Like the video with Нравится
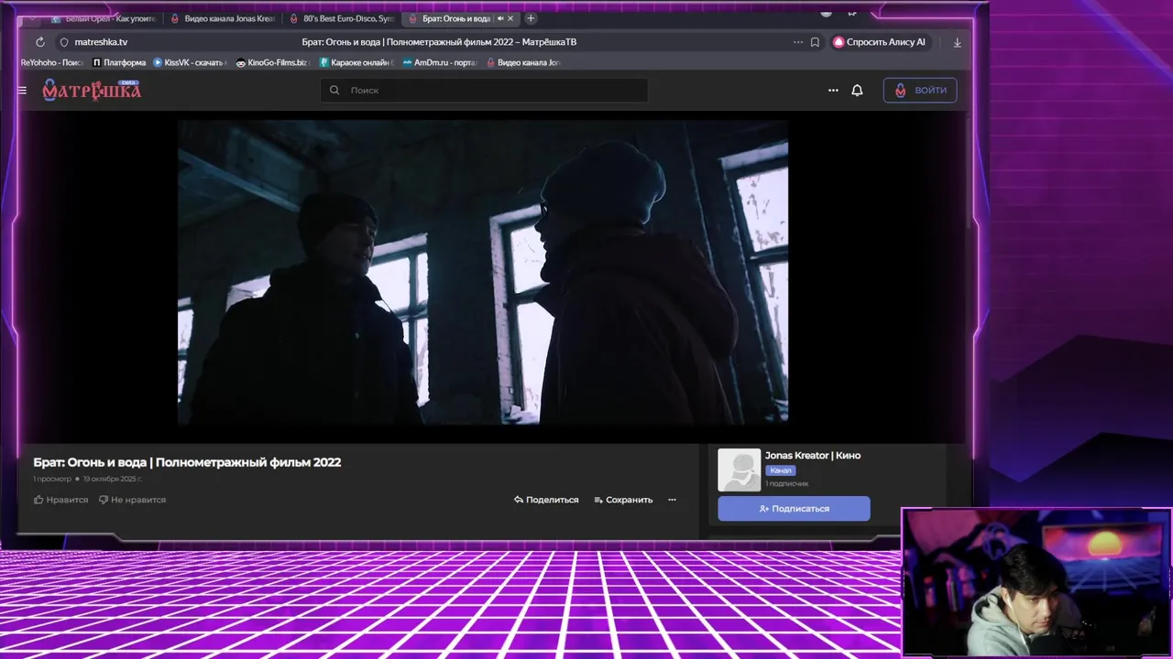 coord(61,500)
